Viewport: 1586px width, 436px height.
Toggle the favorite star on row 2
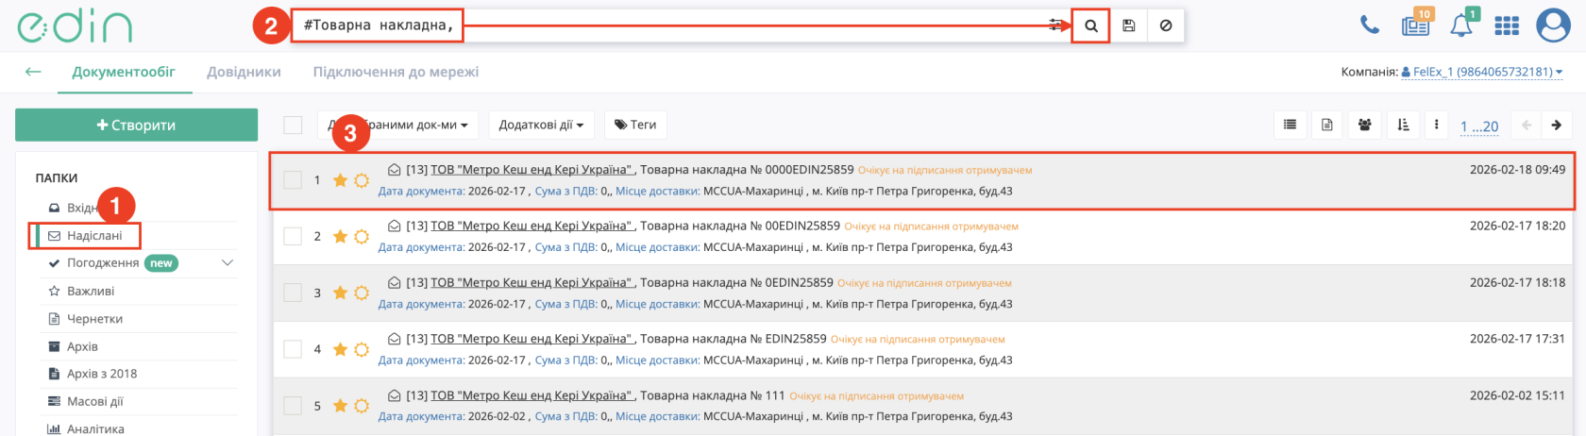click(340, 236)
